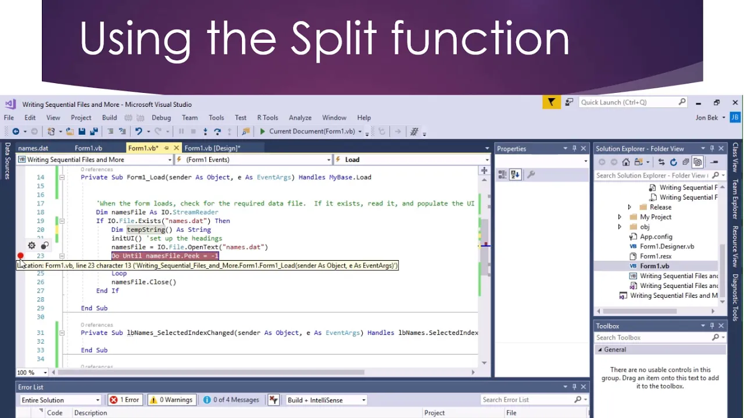744x418 pixels.
Task: Click the Sync with Active Document icon
Action: pos(661,162)
